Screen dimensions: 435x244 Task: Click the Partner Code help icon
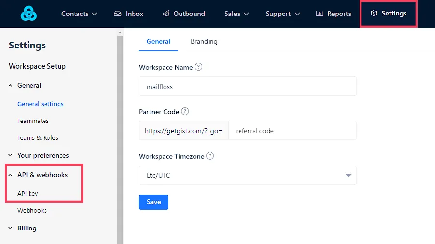click(185, 111)
